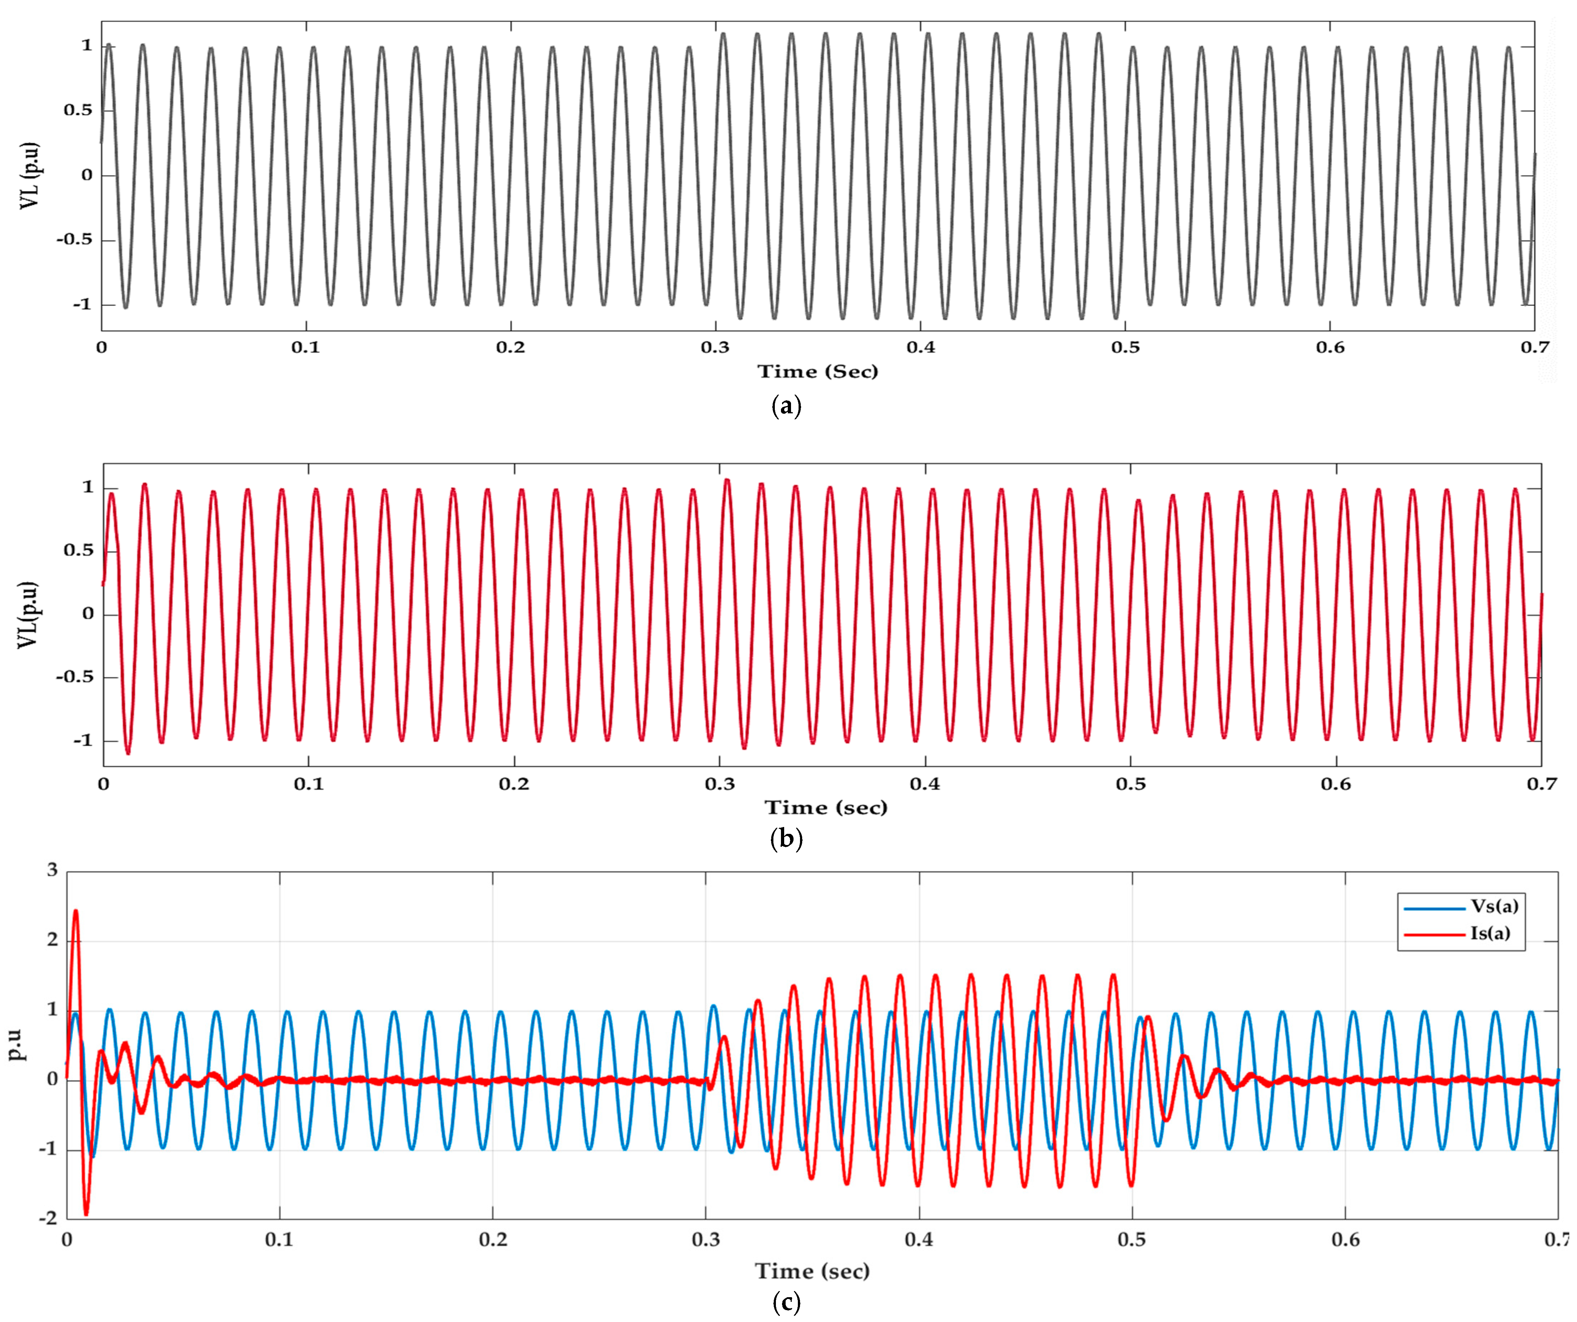Click the subplot caption (a)
1577x1322 pixels.
(786, 406)
